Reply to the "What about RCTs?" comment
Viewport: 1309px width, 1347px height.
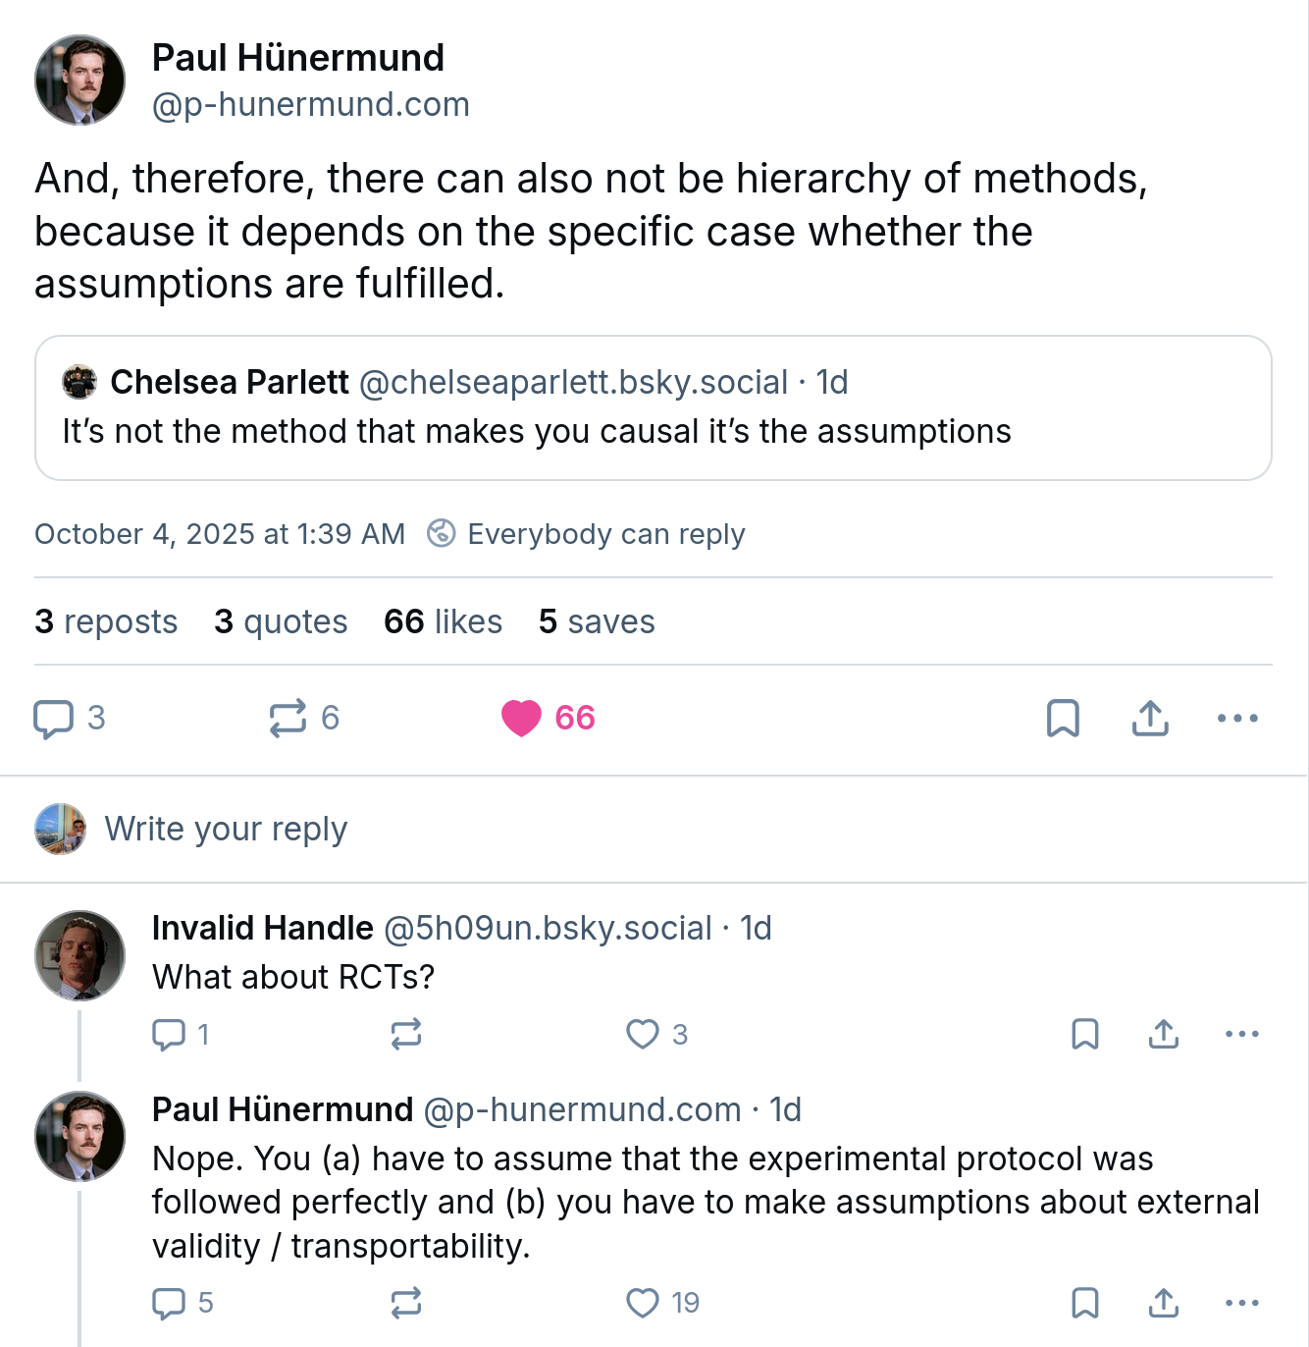click(169, 1034)
